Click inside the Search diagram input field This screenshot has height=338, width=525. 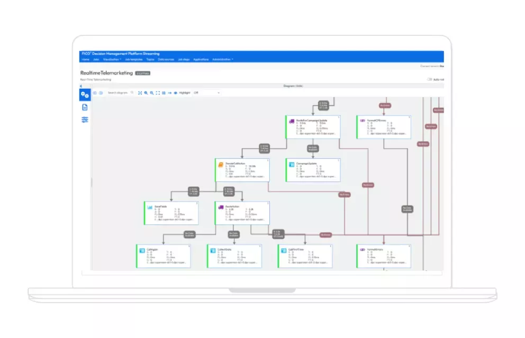point(116,93)
